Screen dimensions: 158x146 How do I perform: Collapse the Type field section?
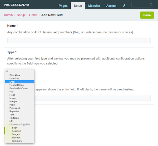[151, 52]
